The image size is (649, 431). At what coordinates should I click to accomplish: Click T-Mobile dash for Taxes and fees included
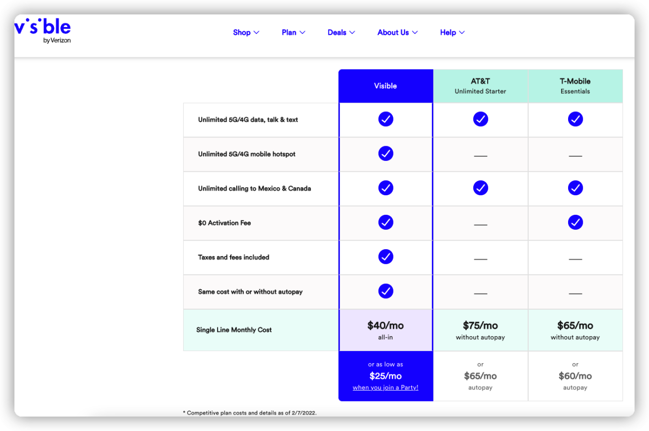pos(575,259)
